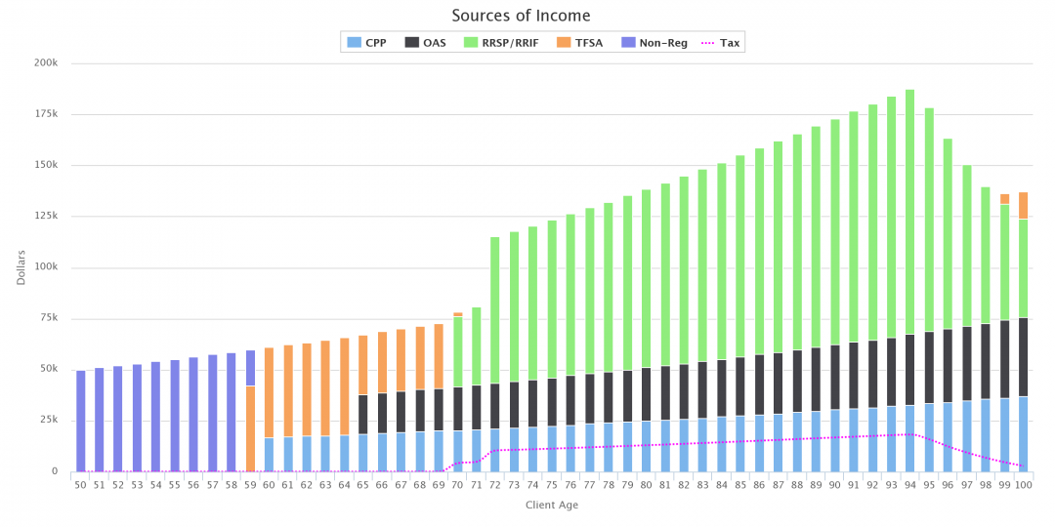The height and width of the screenshot is (527, 1055).
Task: Click the Dollars y-axis title
Action: point(21,267)
